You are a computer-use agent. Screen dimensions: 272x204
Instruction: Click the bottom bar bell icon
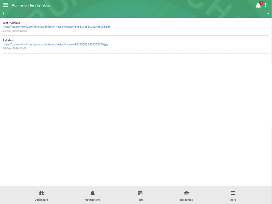tap(93, 193)
